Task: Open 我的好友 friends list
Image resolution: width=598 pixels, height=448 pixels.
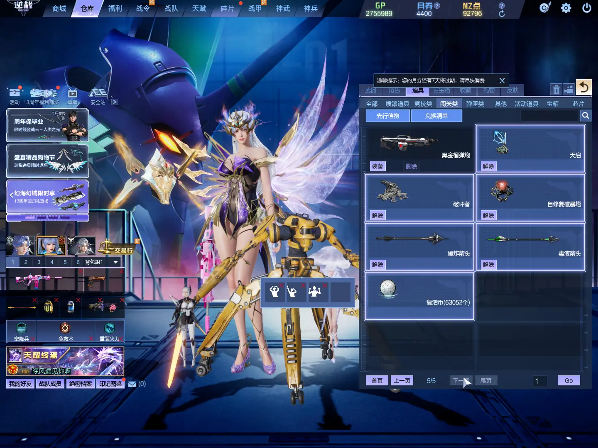Action: (x=20, y=384)
